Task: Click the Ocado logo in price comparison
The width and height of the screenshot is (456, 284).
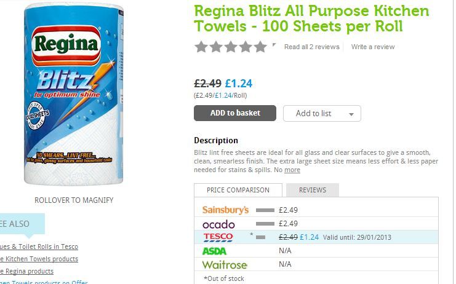Action: pyautogui.click(x=218, y=224)
